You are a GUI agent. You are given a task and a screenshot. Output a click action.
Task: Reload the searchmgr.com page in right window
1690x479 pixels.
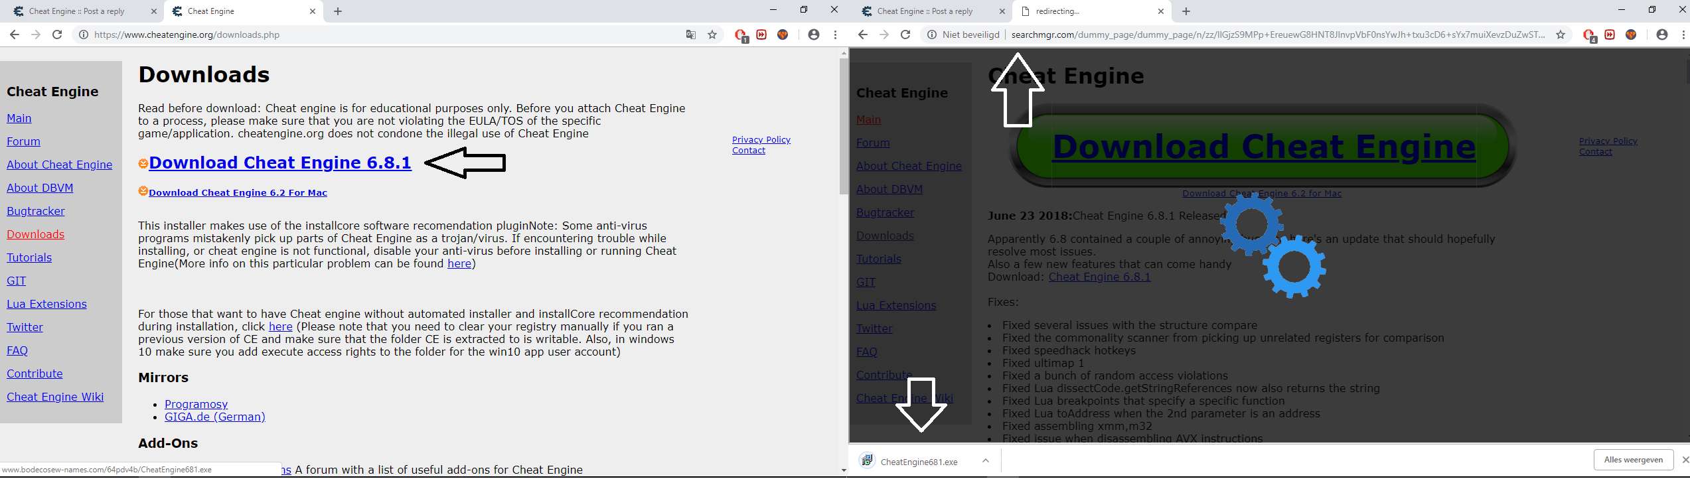coord(905,34)
